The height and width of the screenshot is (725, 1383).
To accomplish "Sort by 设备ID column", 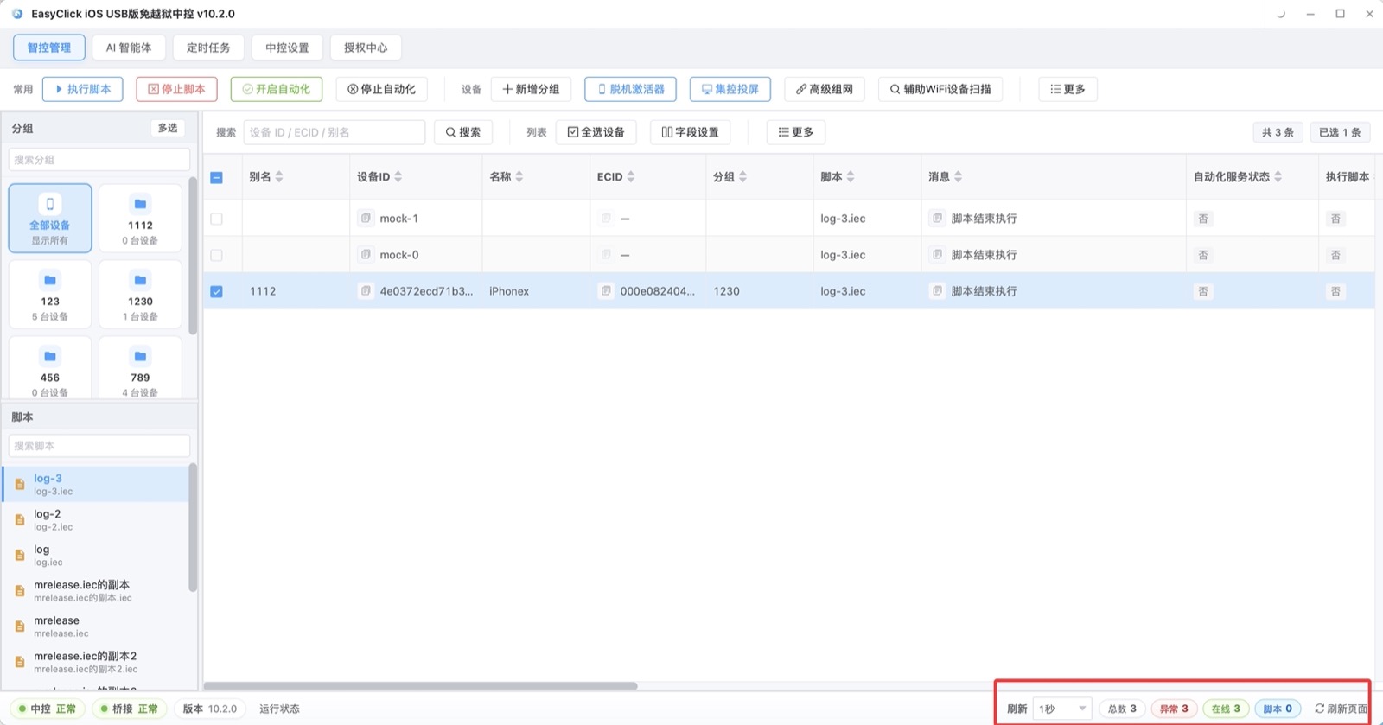I will coord(398,177).
